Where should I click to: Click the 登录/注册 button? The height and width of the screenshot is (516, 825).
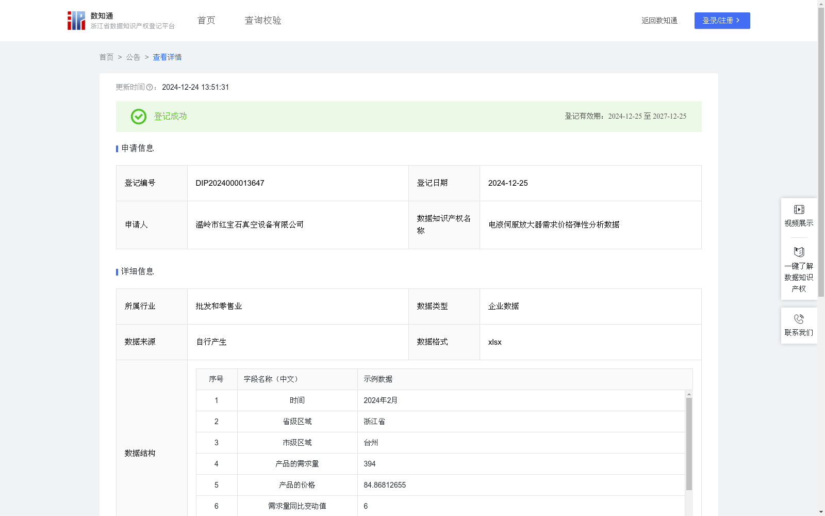click(x=722, y=21)
